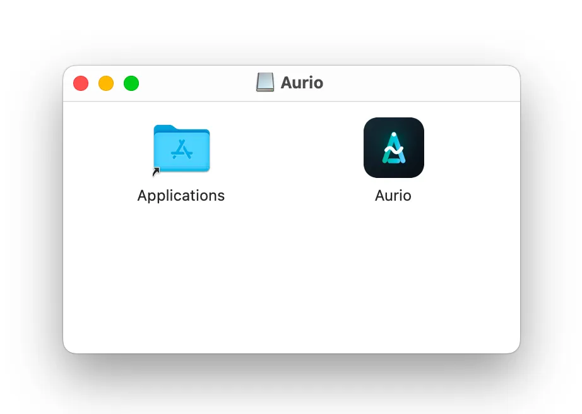Select the Aurio app icon
582x414 pixels.
point(393,148)
